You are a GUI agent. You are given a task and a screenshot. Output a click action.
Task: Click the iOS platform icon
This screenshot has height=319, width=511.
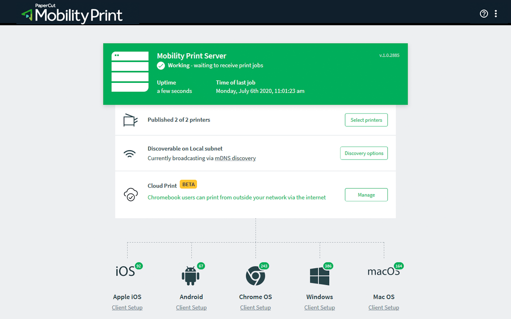pos(125,271)
